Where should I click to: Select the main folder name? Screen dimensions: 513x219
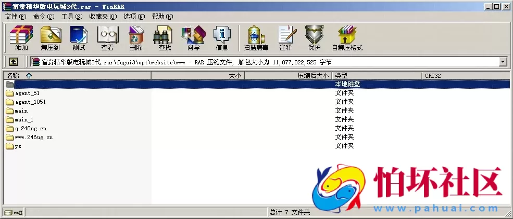[x=21, y=111]
